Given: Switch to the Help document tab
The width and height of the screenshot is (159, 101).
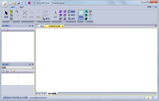Looking at the screenshot, I should tap(42, 26).
